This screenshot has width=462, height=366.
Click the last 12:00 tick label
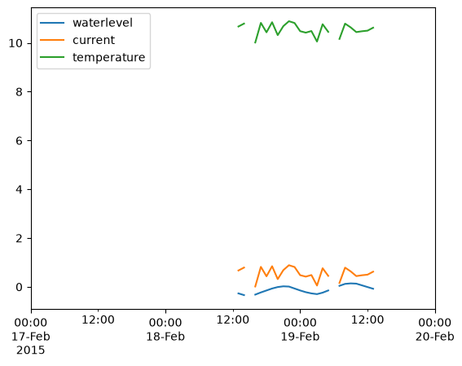click(367, 320)
